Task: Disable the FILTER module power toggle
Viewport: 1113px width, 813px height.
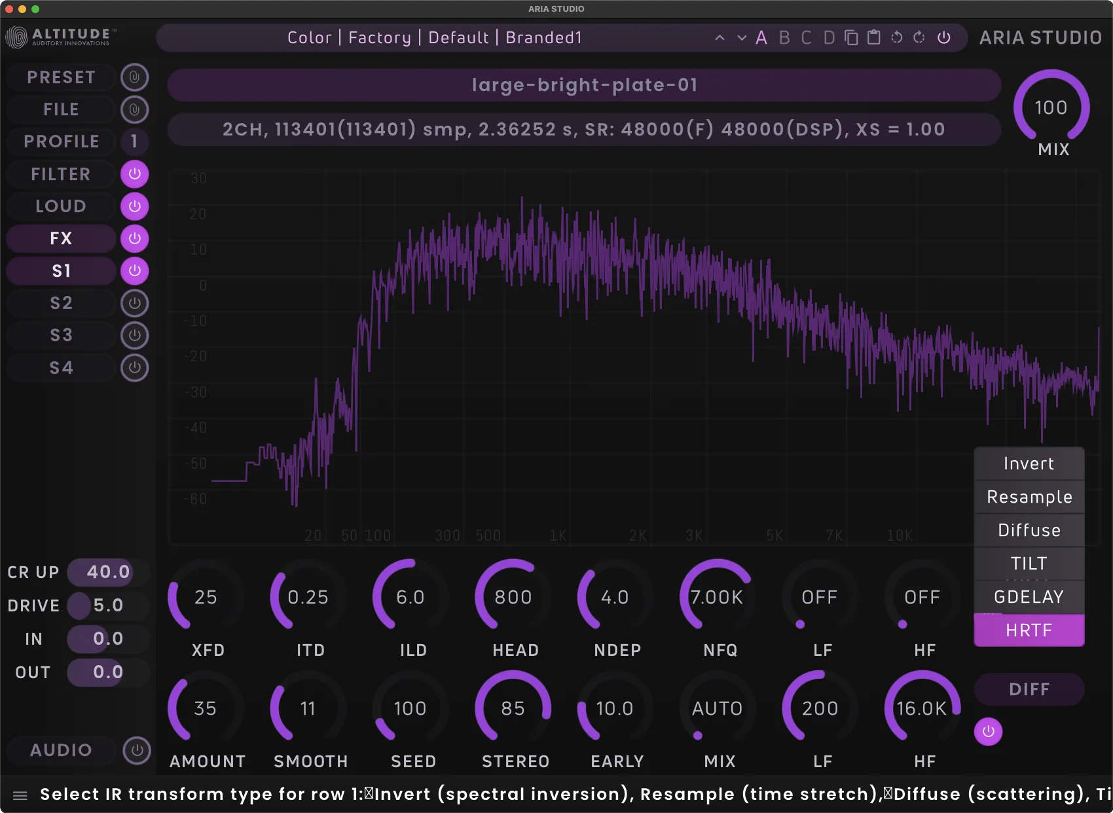Action: pos(134,173)
